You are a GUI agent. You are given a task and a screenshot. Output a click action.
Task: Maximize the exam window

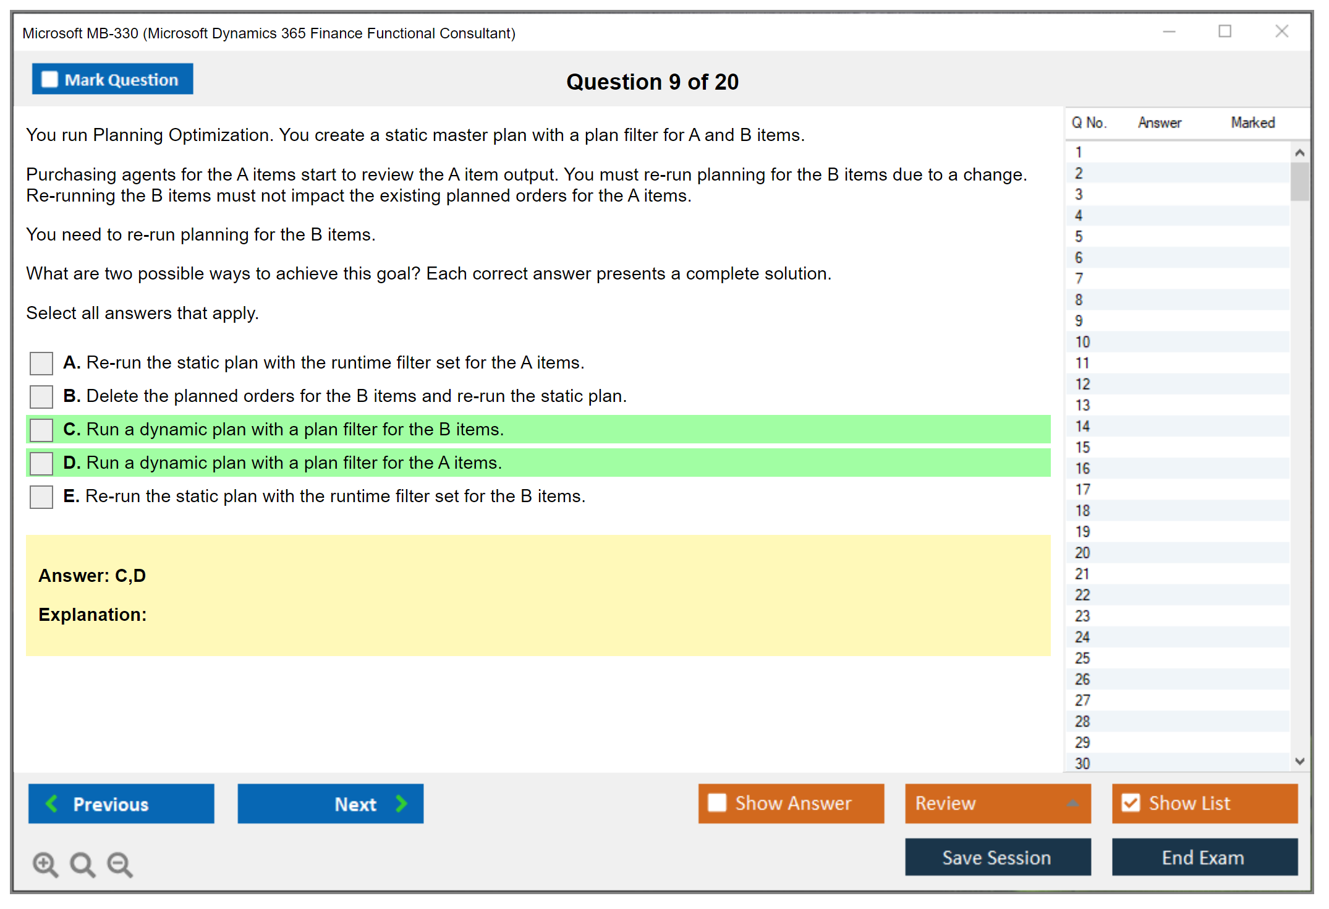click(1225, 32)
